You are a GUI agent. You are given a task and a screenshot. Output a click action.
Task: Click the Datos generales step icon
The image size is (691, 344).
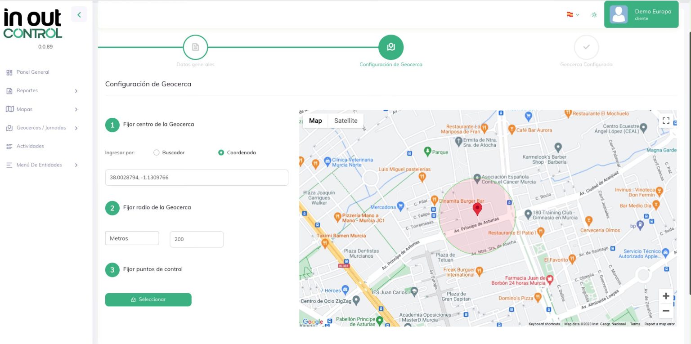coord(195,47)
